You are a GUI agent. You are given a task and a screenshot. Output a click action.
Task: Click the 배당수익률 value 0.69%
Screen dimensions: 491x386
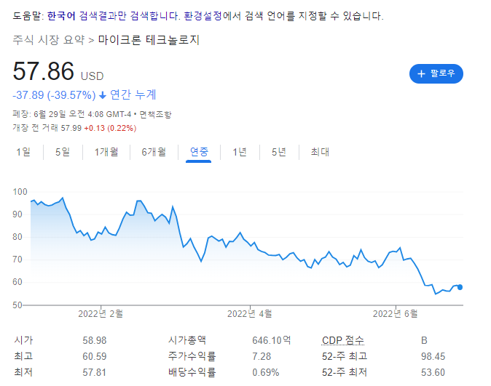tap(266, 373)
